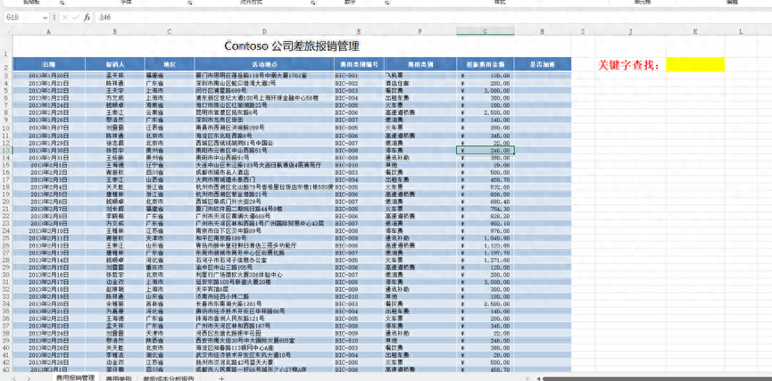
Task: Click the 地区 table header cell
Action: [x=170, y=64]
